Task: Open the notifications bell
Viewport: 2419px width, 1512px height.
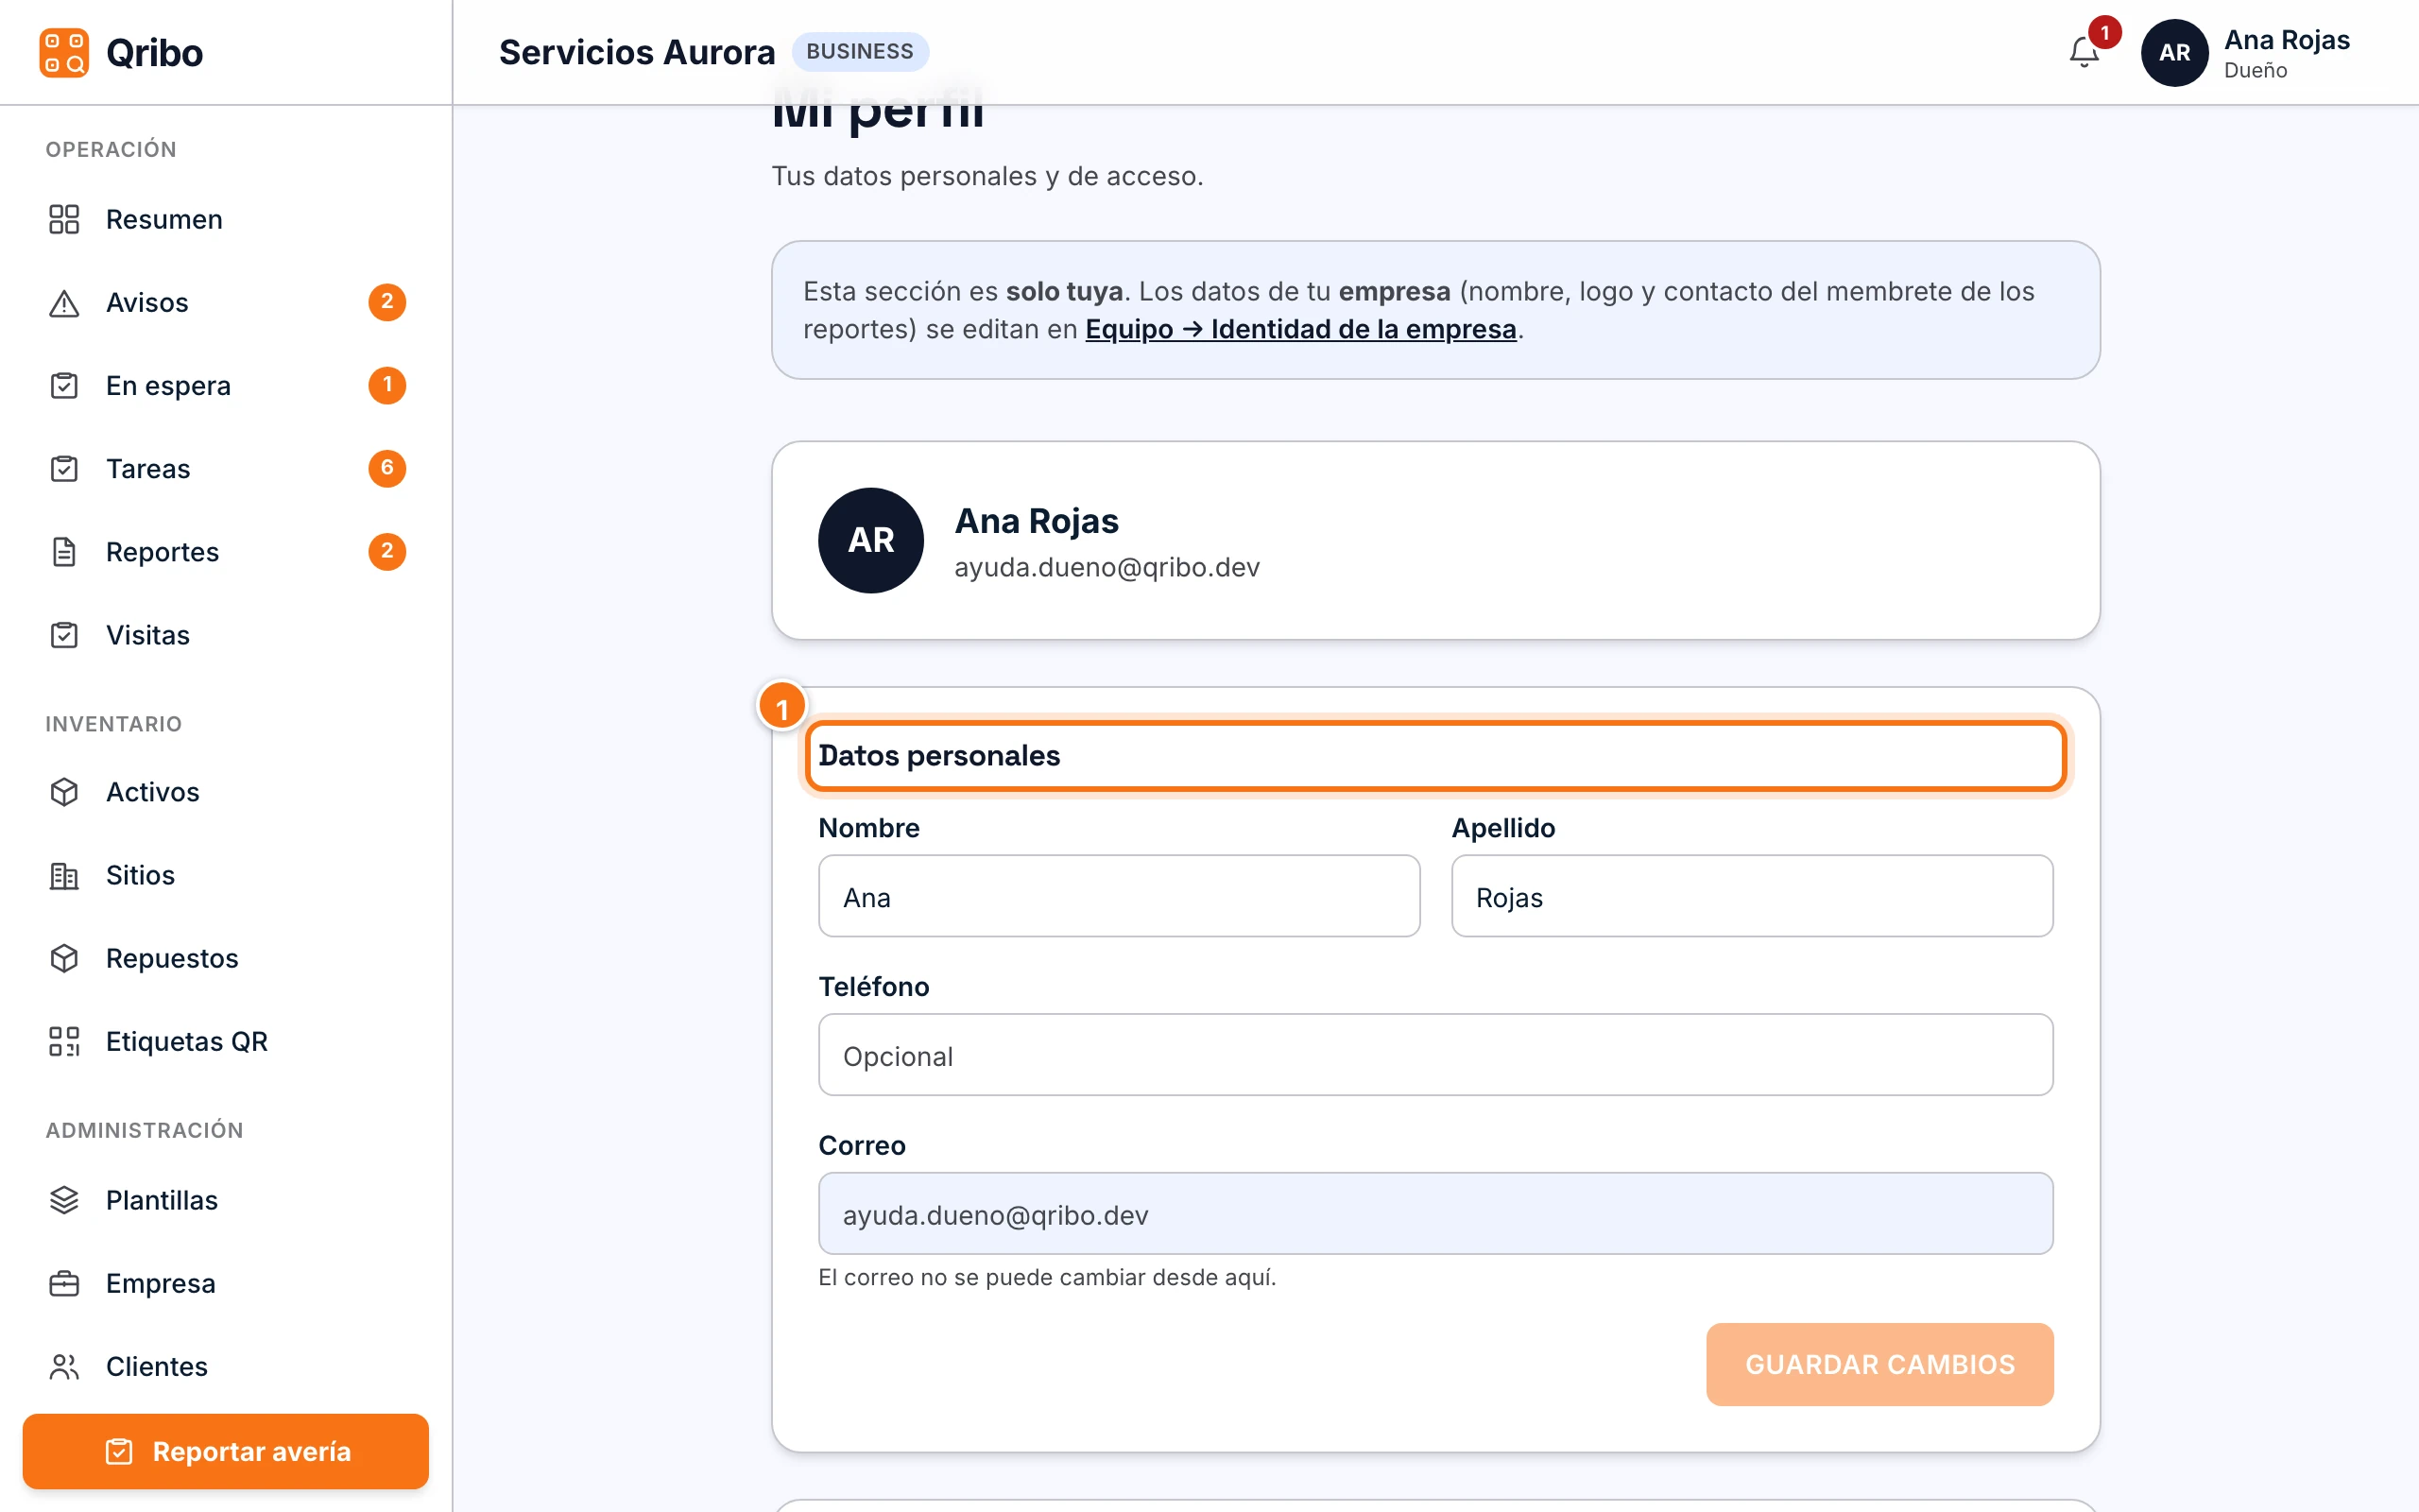Action: click(x=2084, y=52)
